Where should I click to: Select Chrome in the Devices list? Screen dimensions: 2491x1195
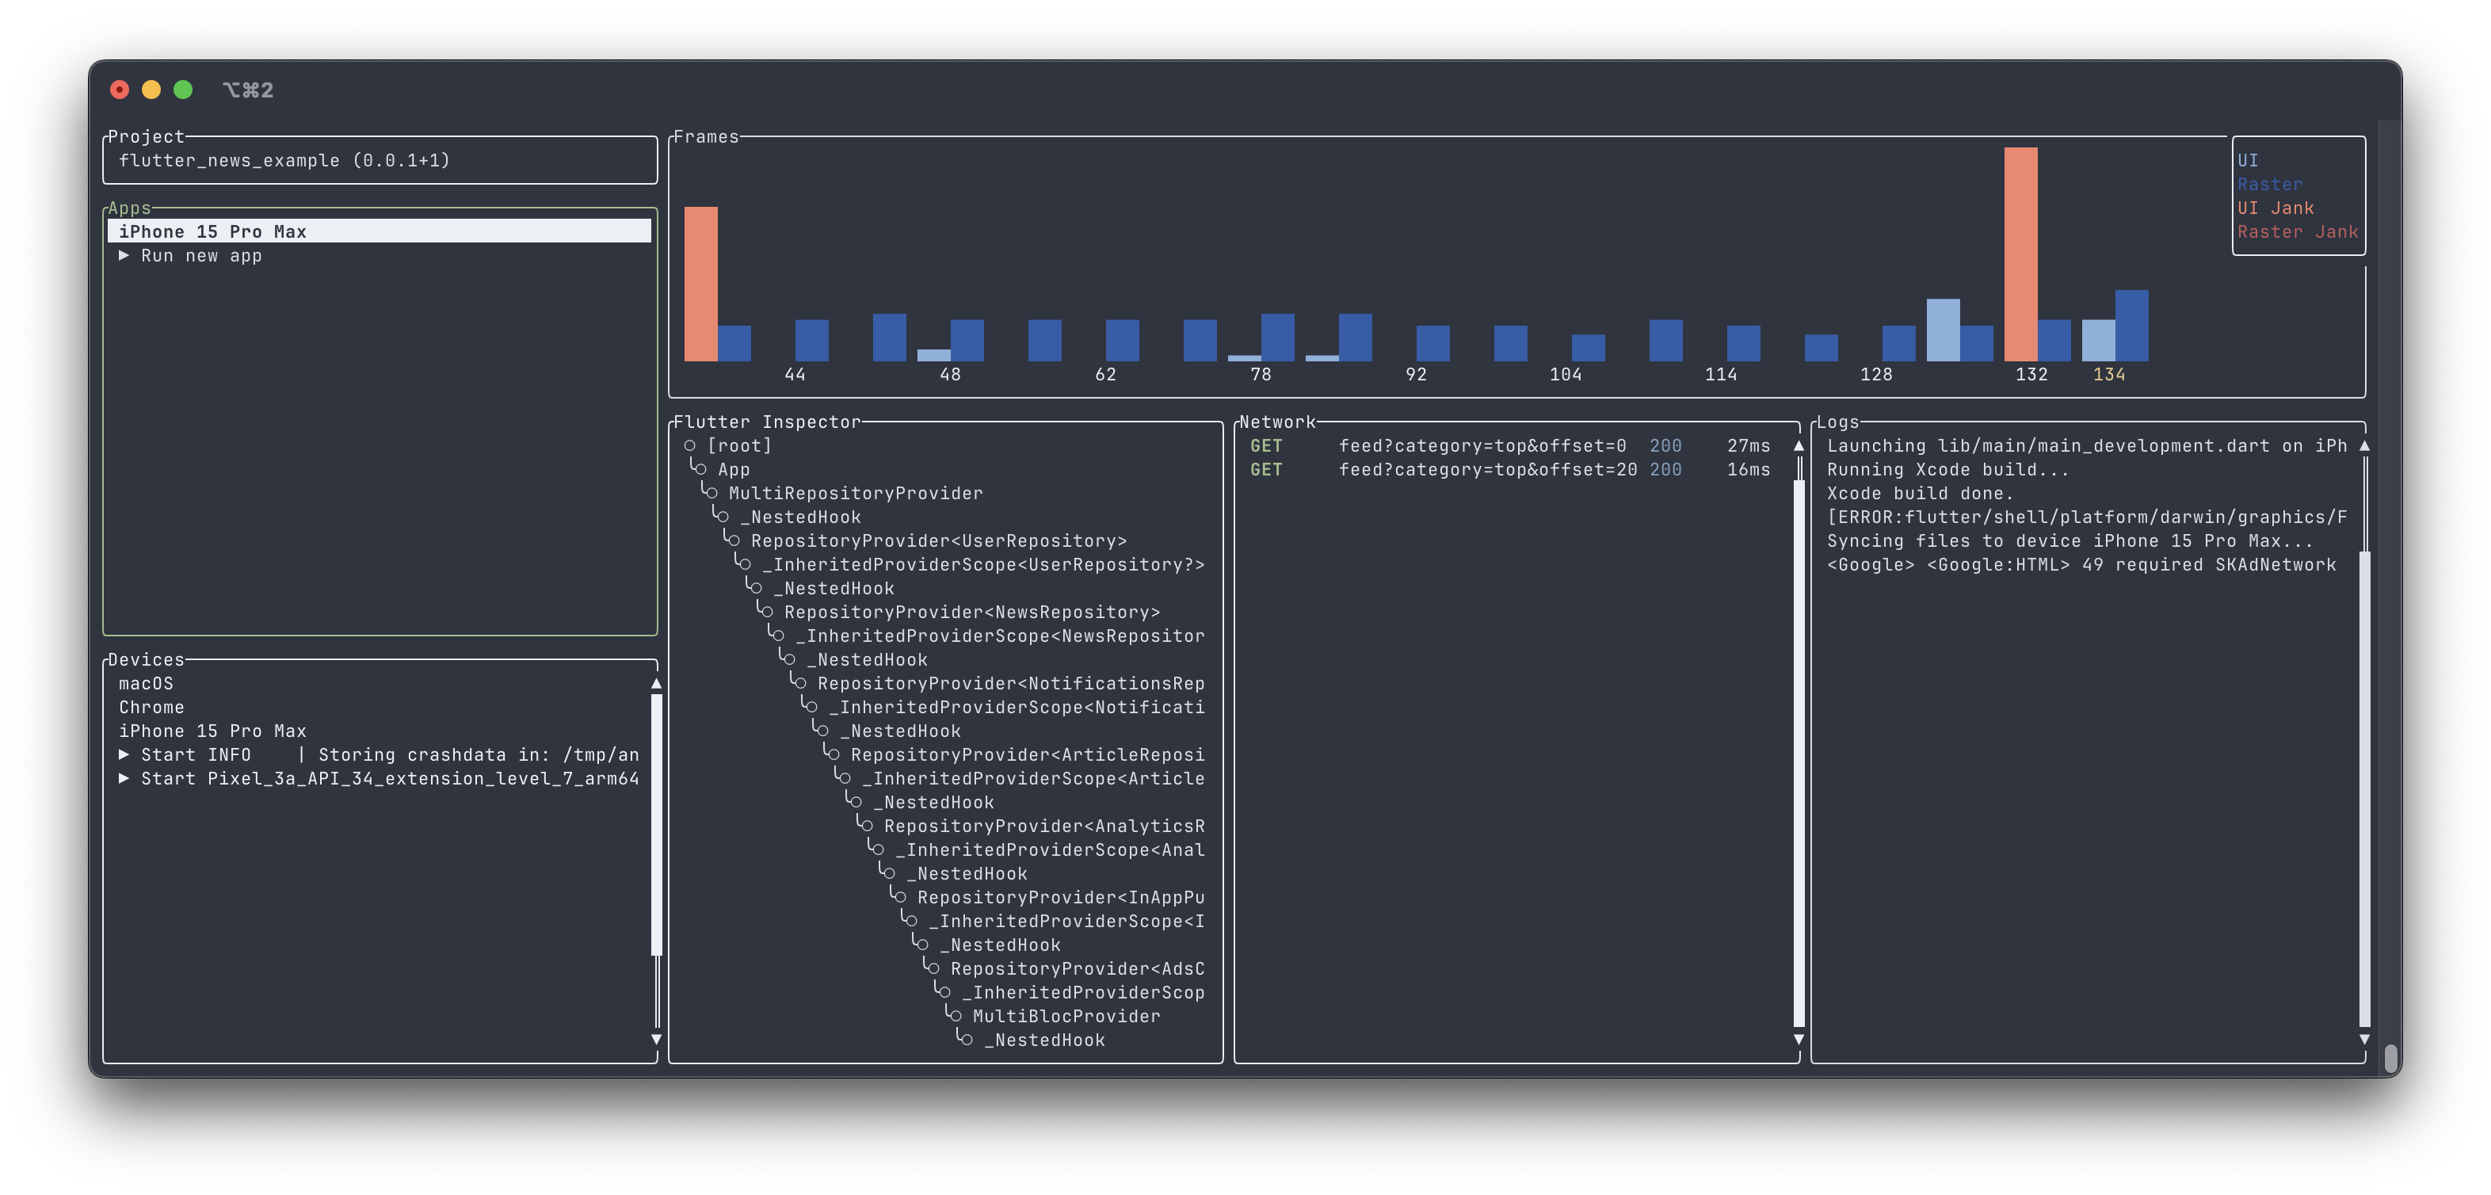[152, 707]
